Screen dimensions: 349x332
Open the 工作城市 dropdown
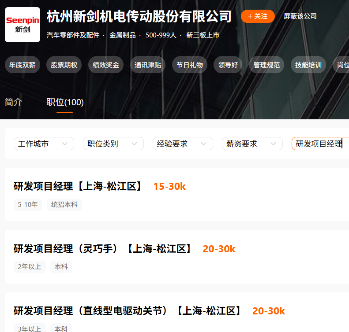click(44, 144)
